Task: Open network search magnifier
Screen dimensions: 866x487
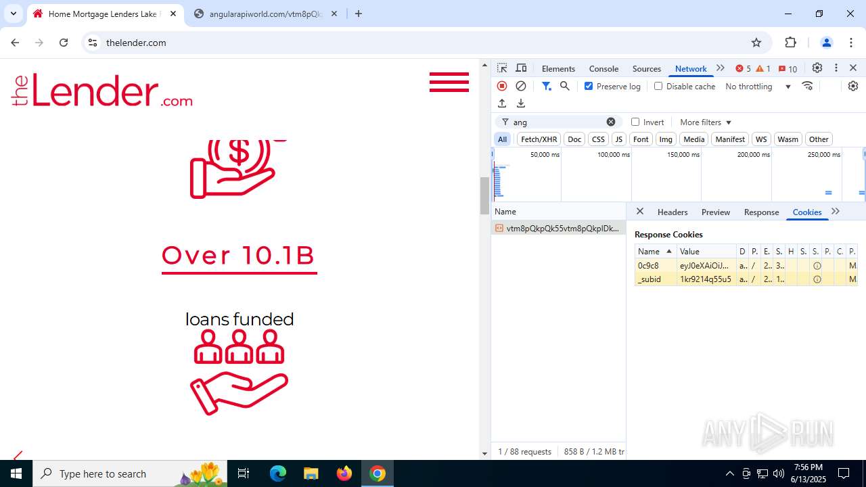Action: click(x=565, y=86)
